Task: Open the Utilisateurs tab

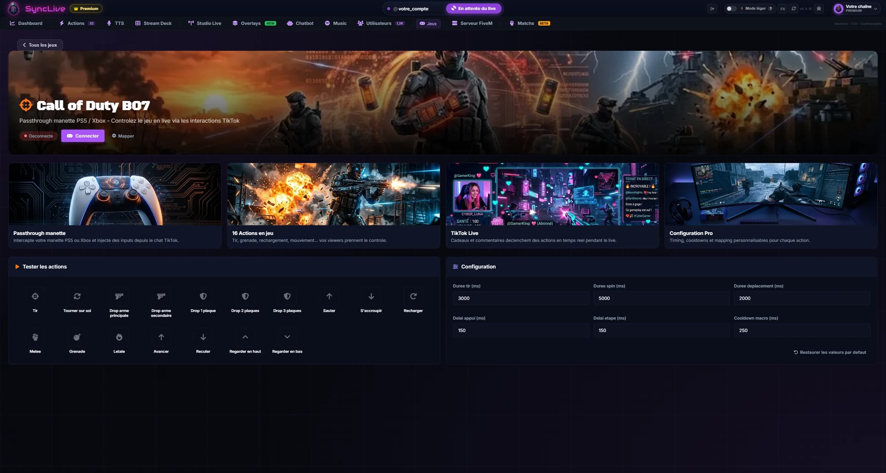Action: coord(381,23)
